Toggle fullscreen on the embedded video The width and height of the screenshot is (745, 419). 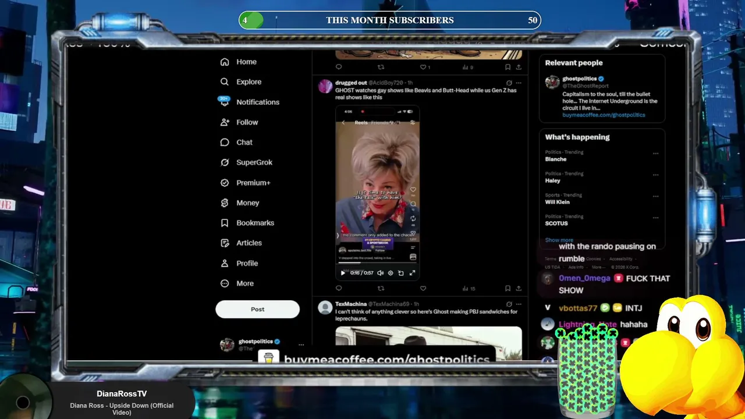(412, 273)
